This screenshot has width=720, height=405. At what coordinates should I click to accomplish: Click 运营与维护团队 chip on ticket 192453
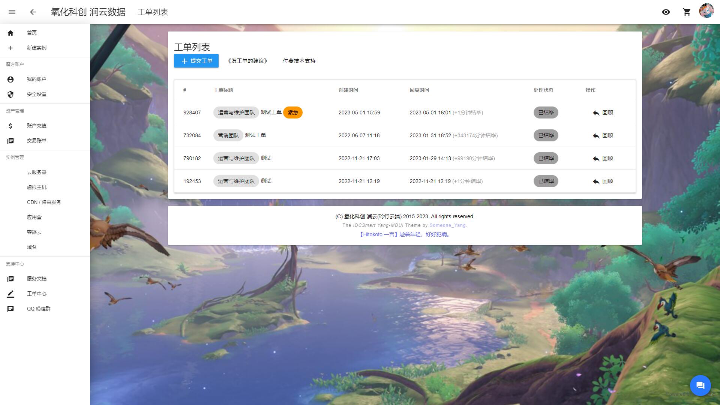click(x=236, y=181)
